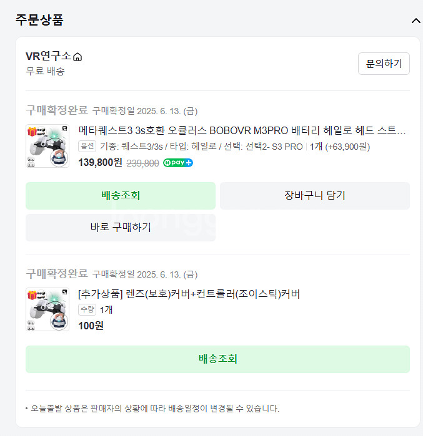Open the 렌즈 커버 additional product thumbnail
Viewport: 423px width, 436px height.
pyautogui.click(x=47, y=309)
